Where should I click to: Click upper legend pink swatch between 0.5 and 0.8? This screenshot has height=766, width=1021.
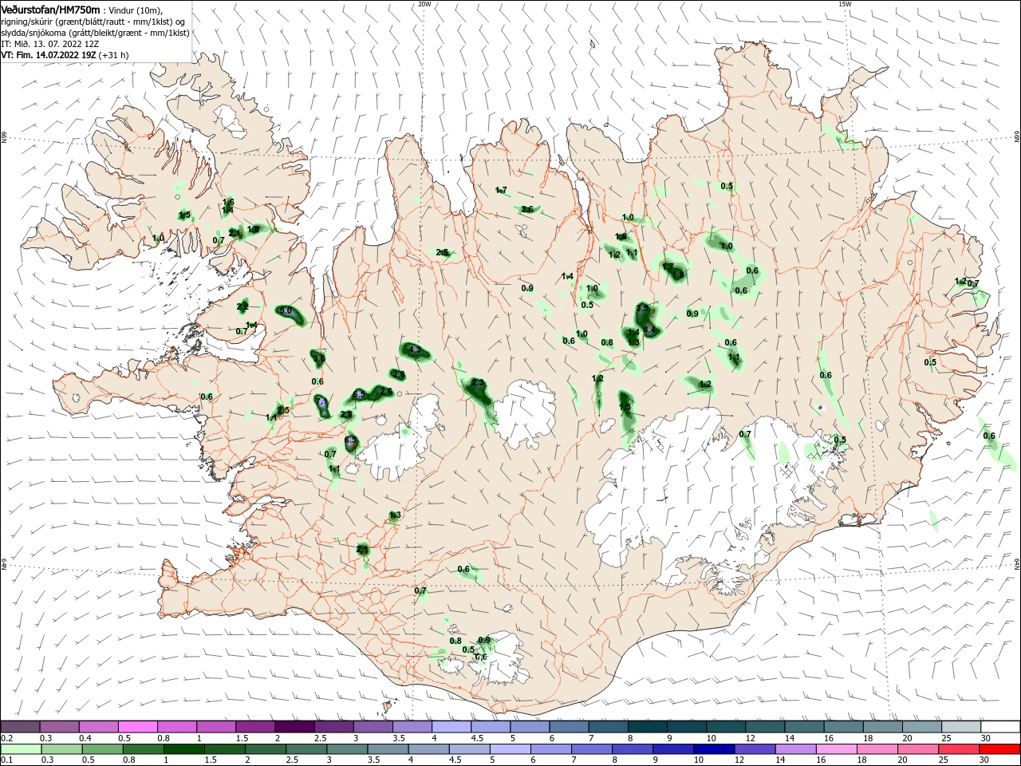coord(137,727)
